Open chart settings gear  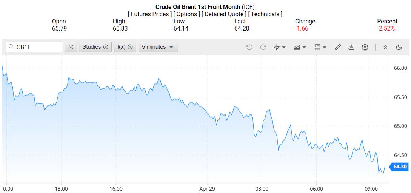click(365, 47)
